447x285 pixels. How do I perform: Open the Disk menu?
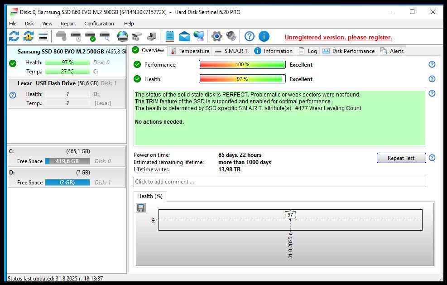point(29,24)
